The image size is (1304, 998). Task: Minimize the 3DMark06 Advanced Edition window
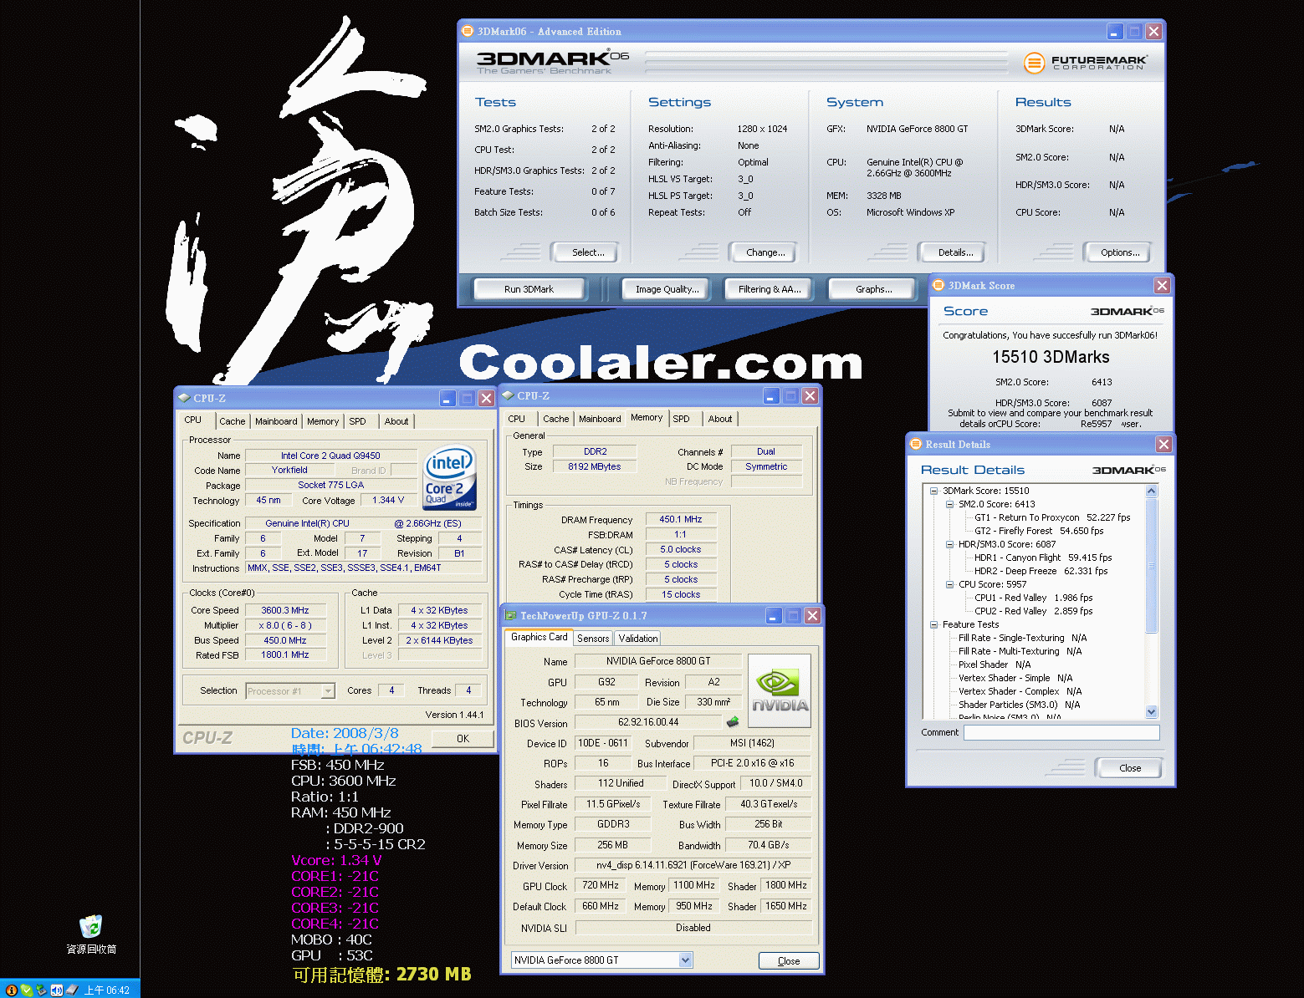click(x=1114, y=32)
